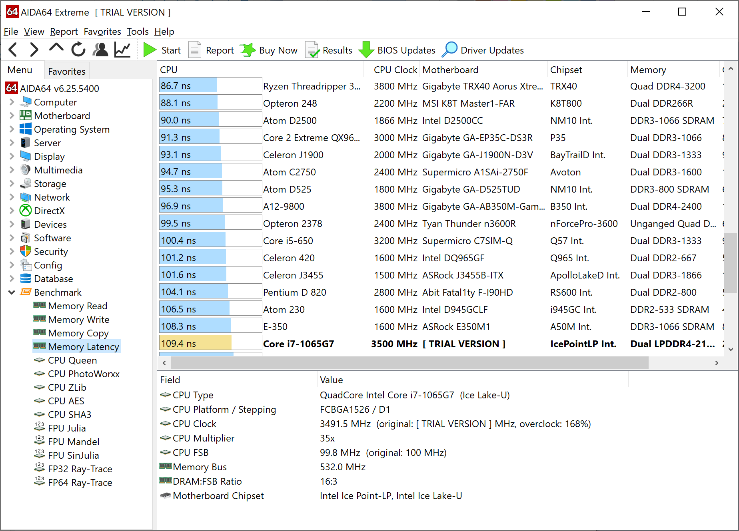Viewport: 739px width, 531px height.
Task: Collapse the Benchmark tree node
Action: (x=12, y=292)
